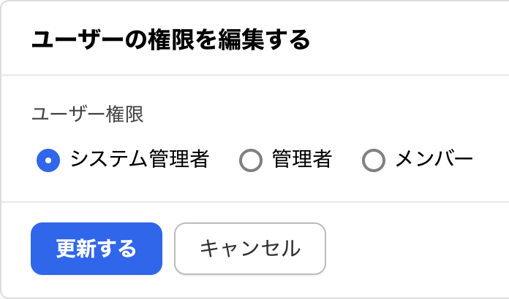Save permission changes with the blue button
The height and width of the screenshot is (299, 509).
[97, 249]
